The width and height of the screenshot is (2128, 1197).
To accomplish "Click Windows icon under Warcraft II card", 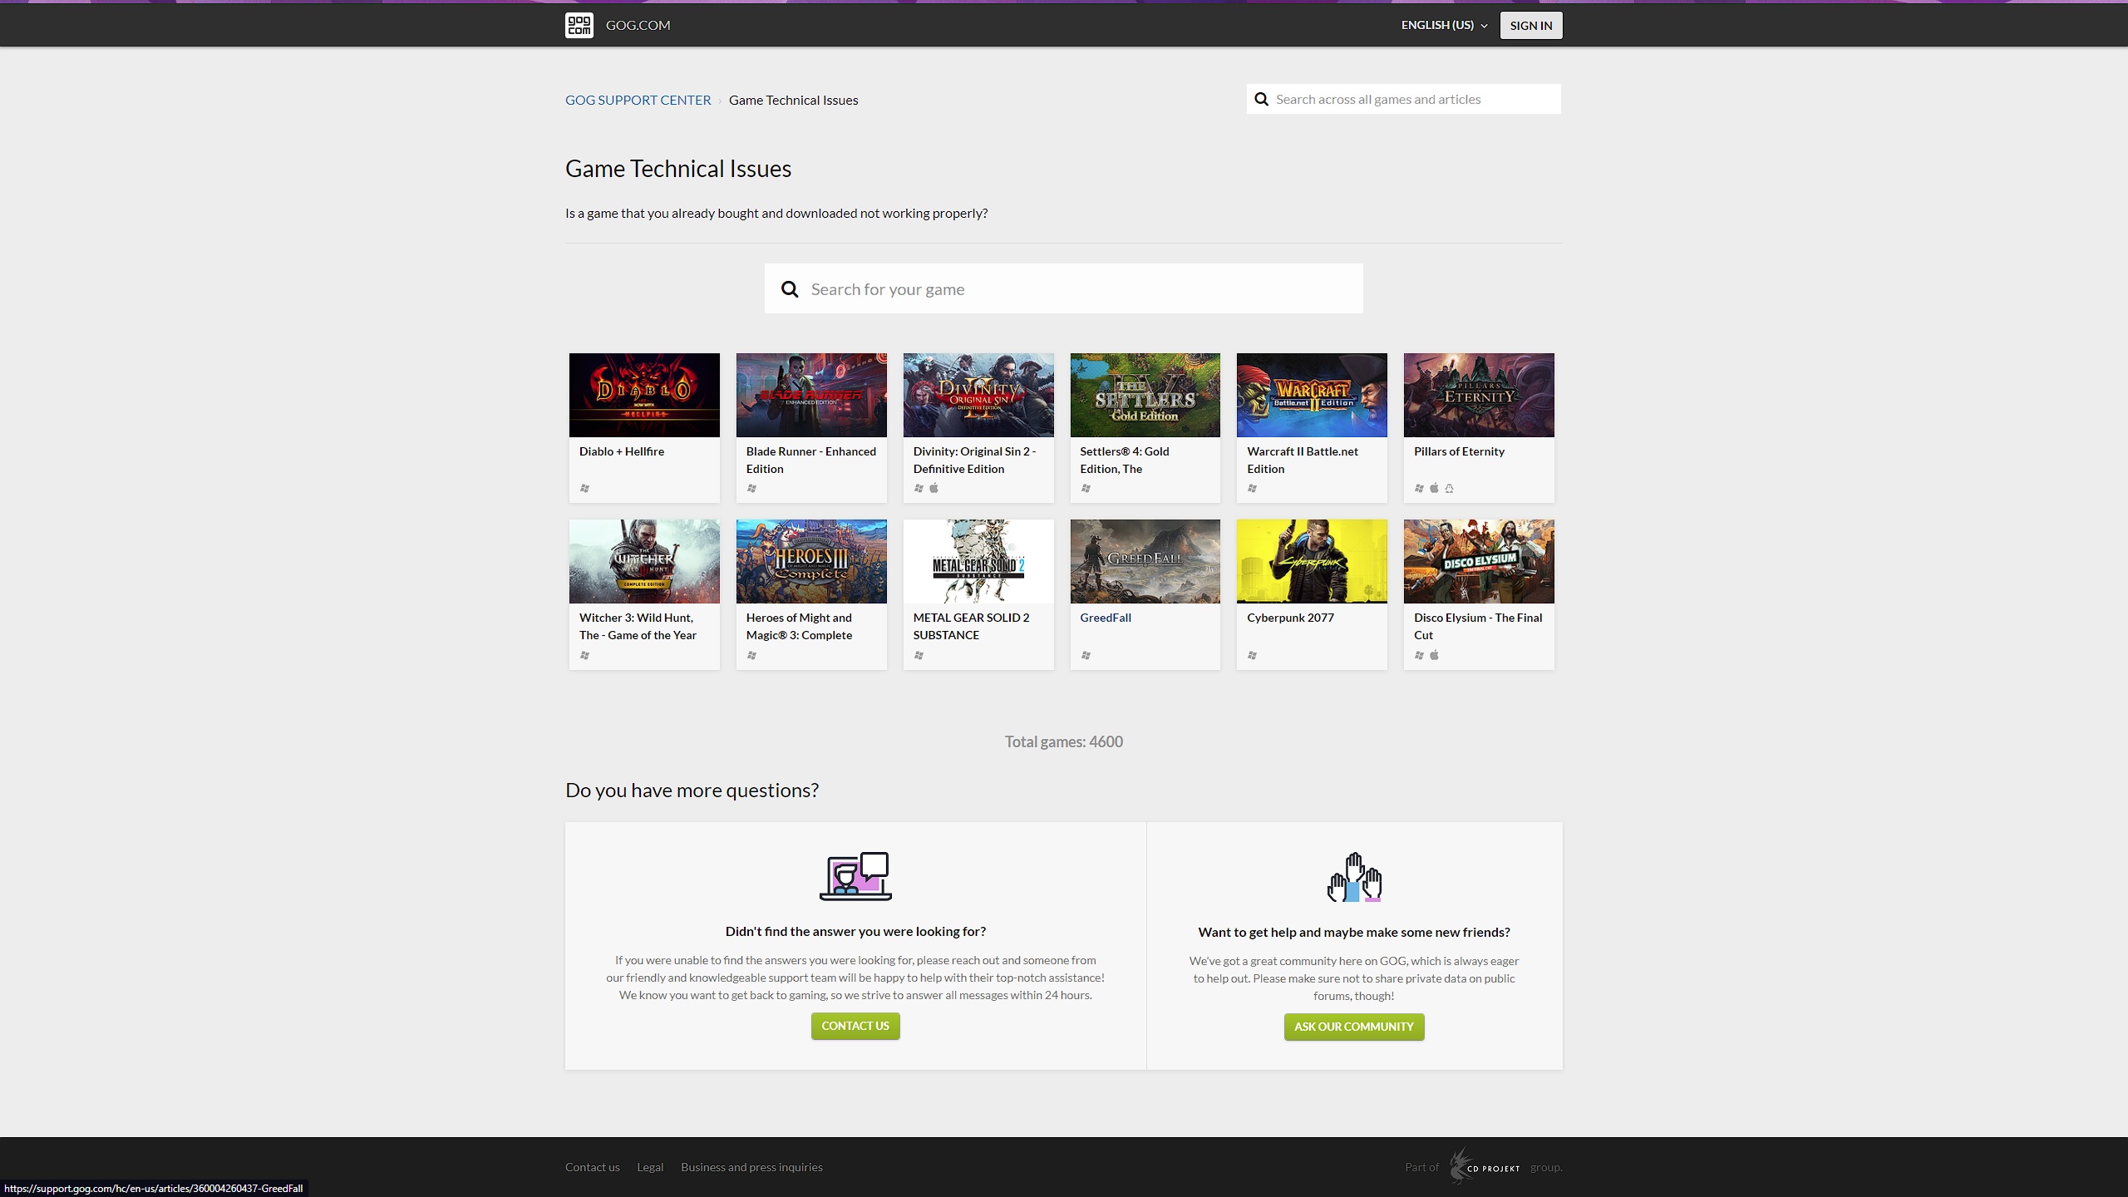I will (1252, 488).
